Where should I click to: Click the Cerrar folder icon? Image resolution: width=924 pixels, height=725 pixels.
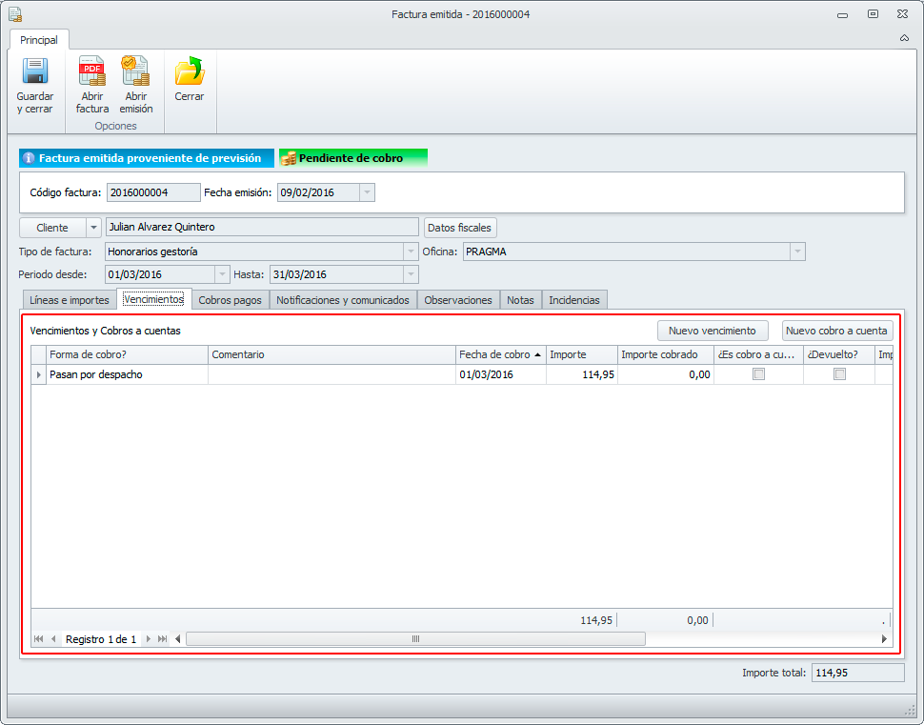[x=190, y=72]
